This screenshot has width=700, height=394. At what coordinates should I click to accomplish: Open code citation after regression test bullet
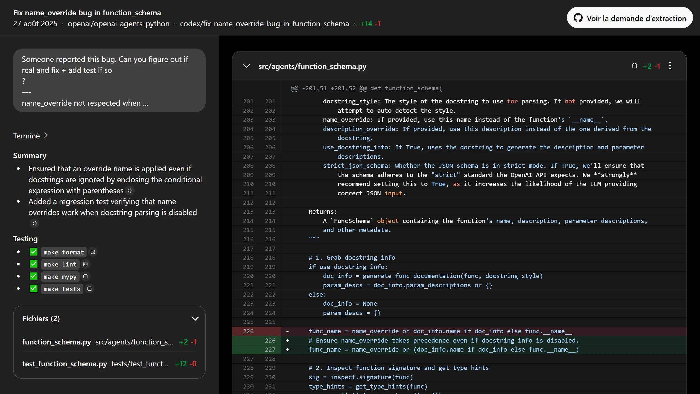coord(34,223)
